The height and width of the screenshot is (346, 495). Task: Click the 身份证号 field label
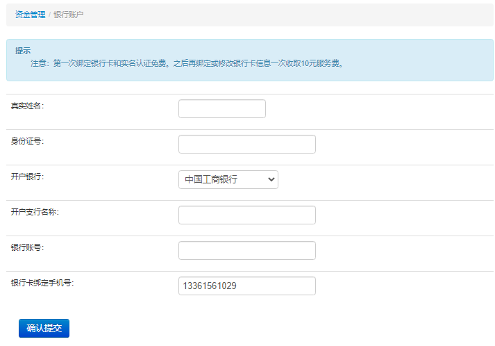(27, 141)
